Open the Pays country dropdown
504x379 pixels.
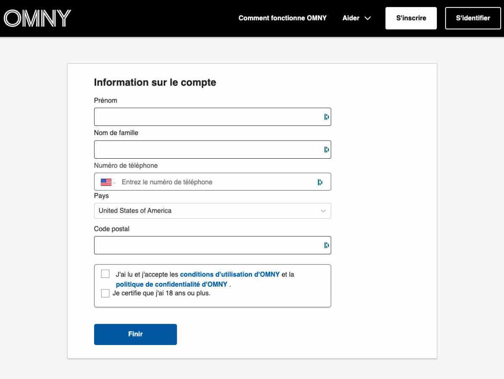pos(213,211)
